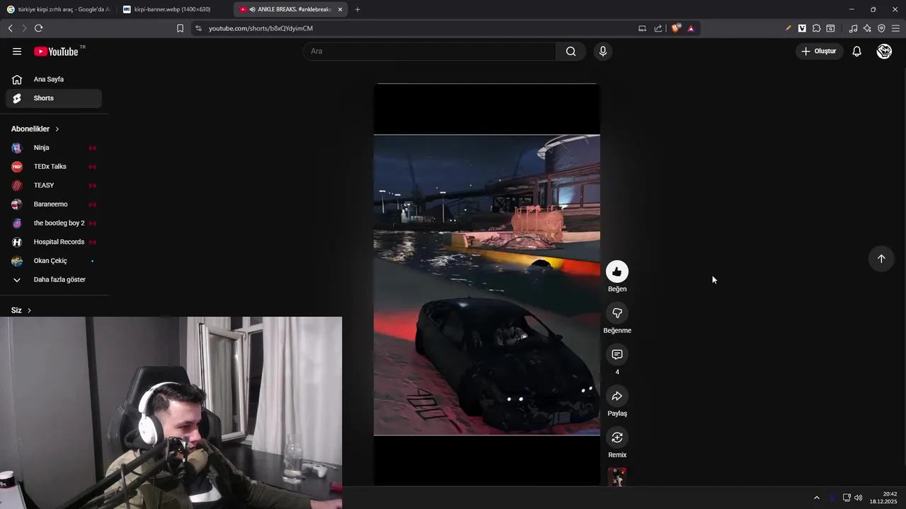Image resolution: width=906 pixels, height=509 pixels.
Task: Open the TEASY channel
Action: tap(54, 185)
